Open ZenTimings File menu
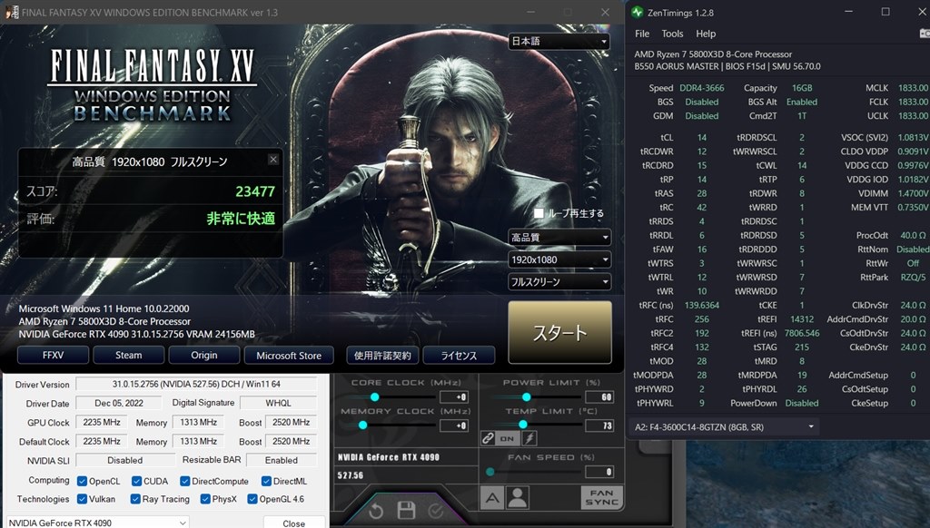The width and height of the screenshot is (930, 528). click(x=642, y=34)
